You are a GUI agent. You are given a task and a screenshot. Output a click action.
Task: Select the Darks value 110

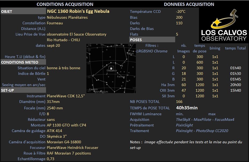pos(179,23)
